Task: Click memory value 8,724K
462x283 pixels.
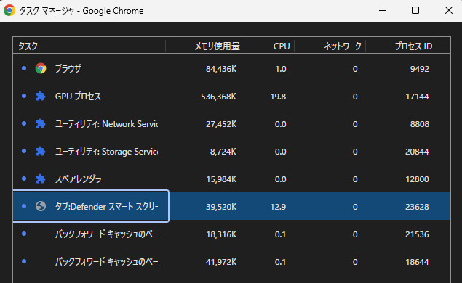Action: [x=223, y=152]
